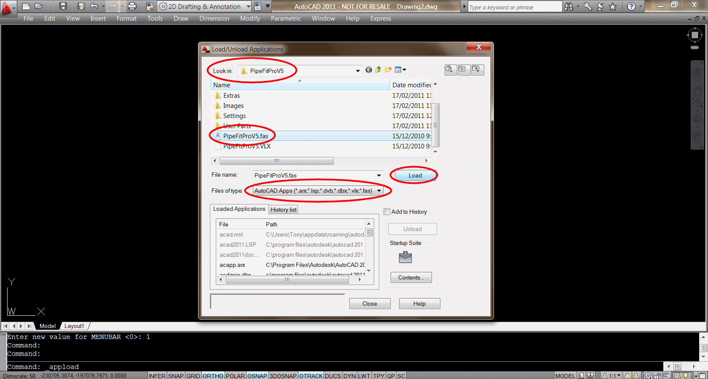Screen dimensions: 708x379
Task: Click the Open file folder icon
Action: click(39, 6)
